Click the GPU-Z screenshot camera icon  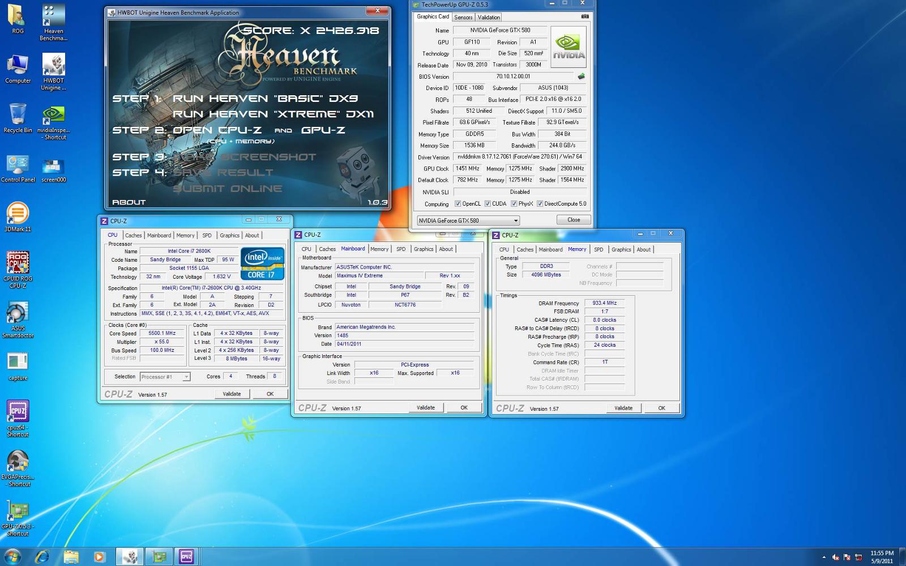(x=585, y=16)
